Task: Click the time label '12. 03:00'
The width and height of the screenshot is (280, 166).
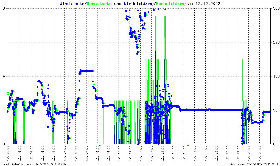Action: [x=43, y=153]
